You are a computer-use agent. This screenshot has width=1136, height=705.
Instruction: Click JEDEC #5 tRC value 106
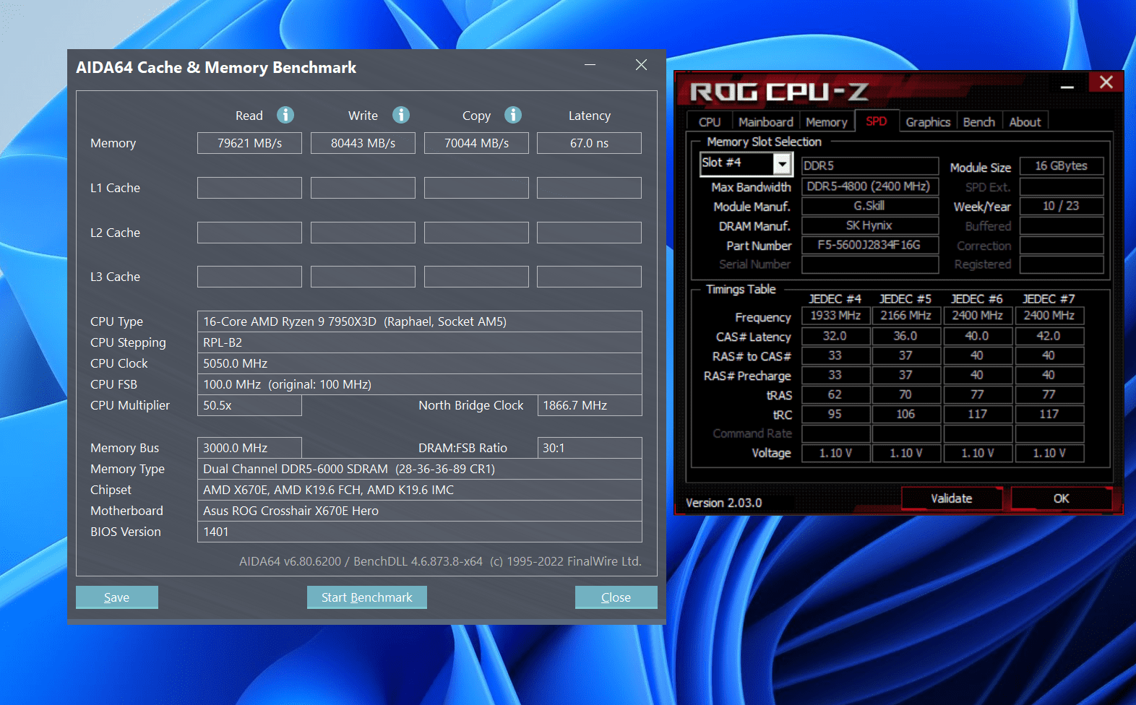tap(906, 414)
